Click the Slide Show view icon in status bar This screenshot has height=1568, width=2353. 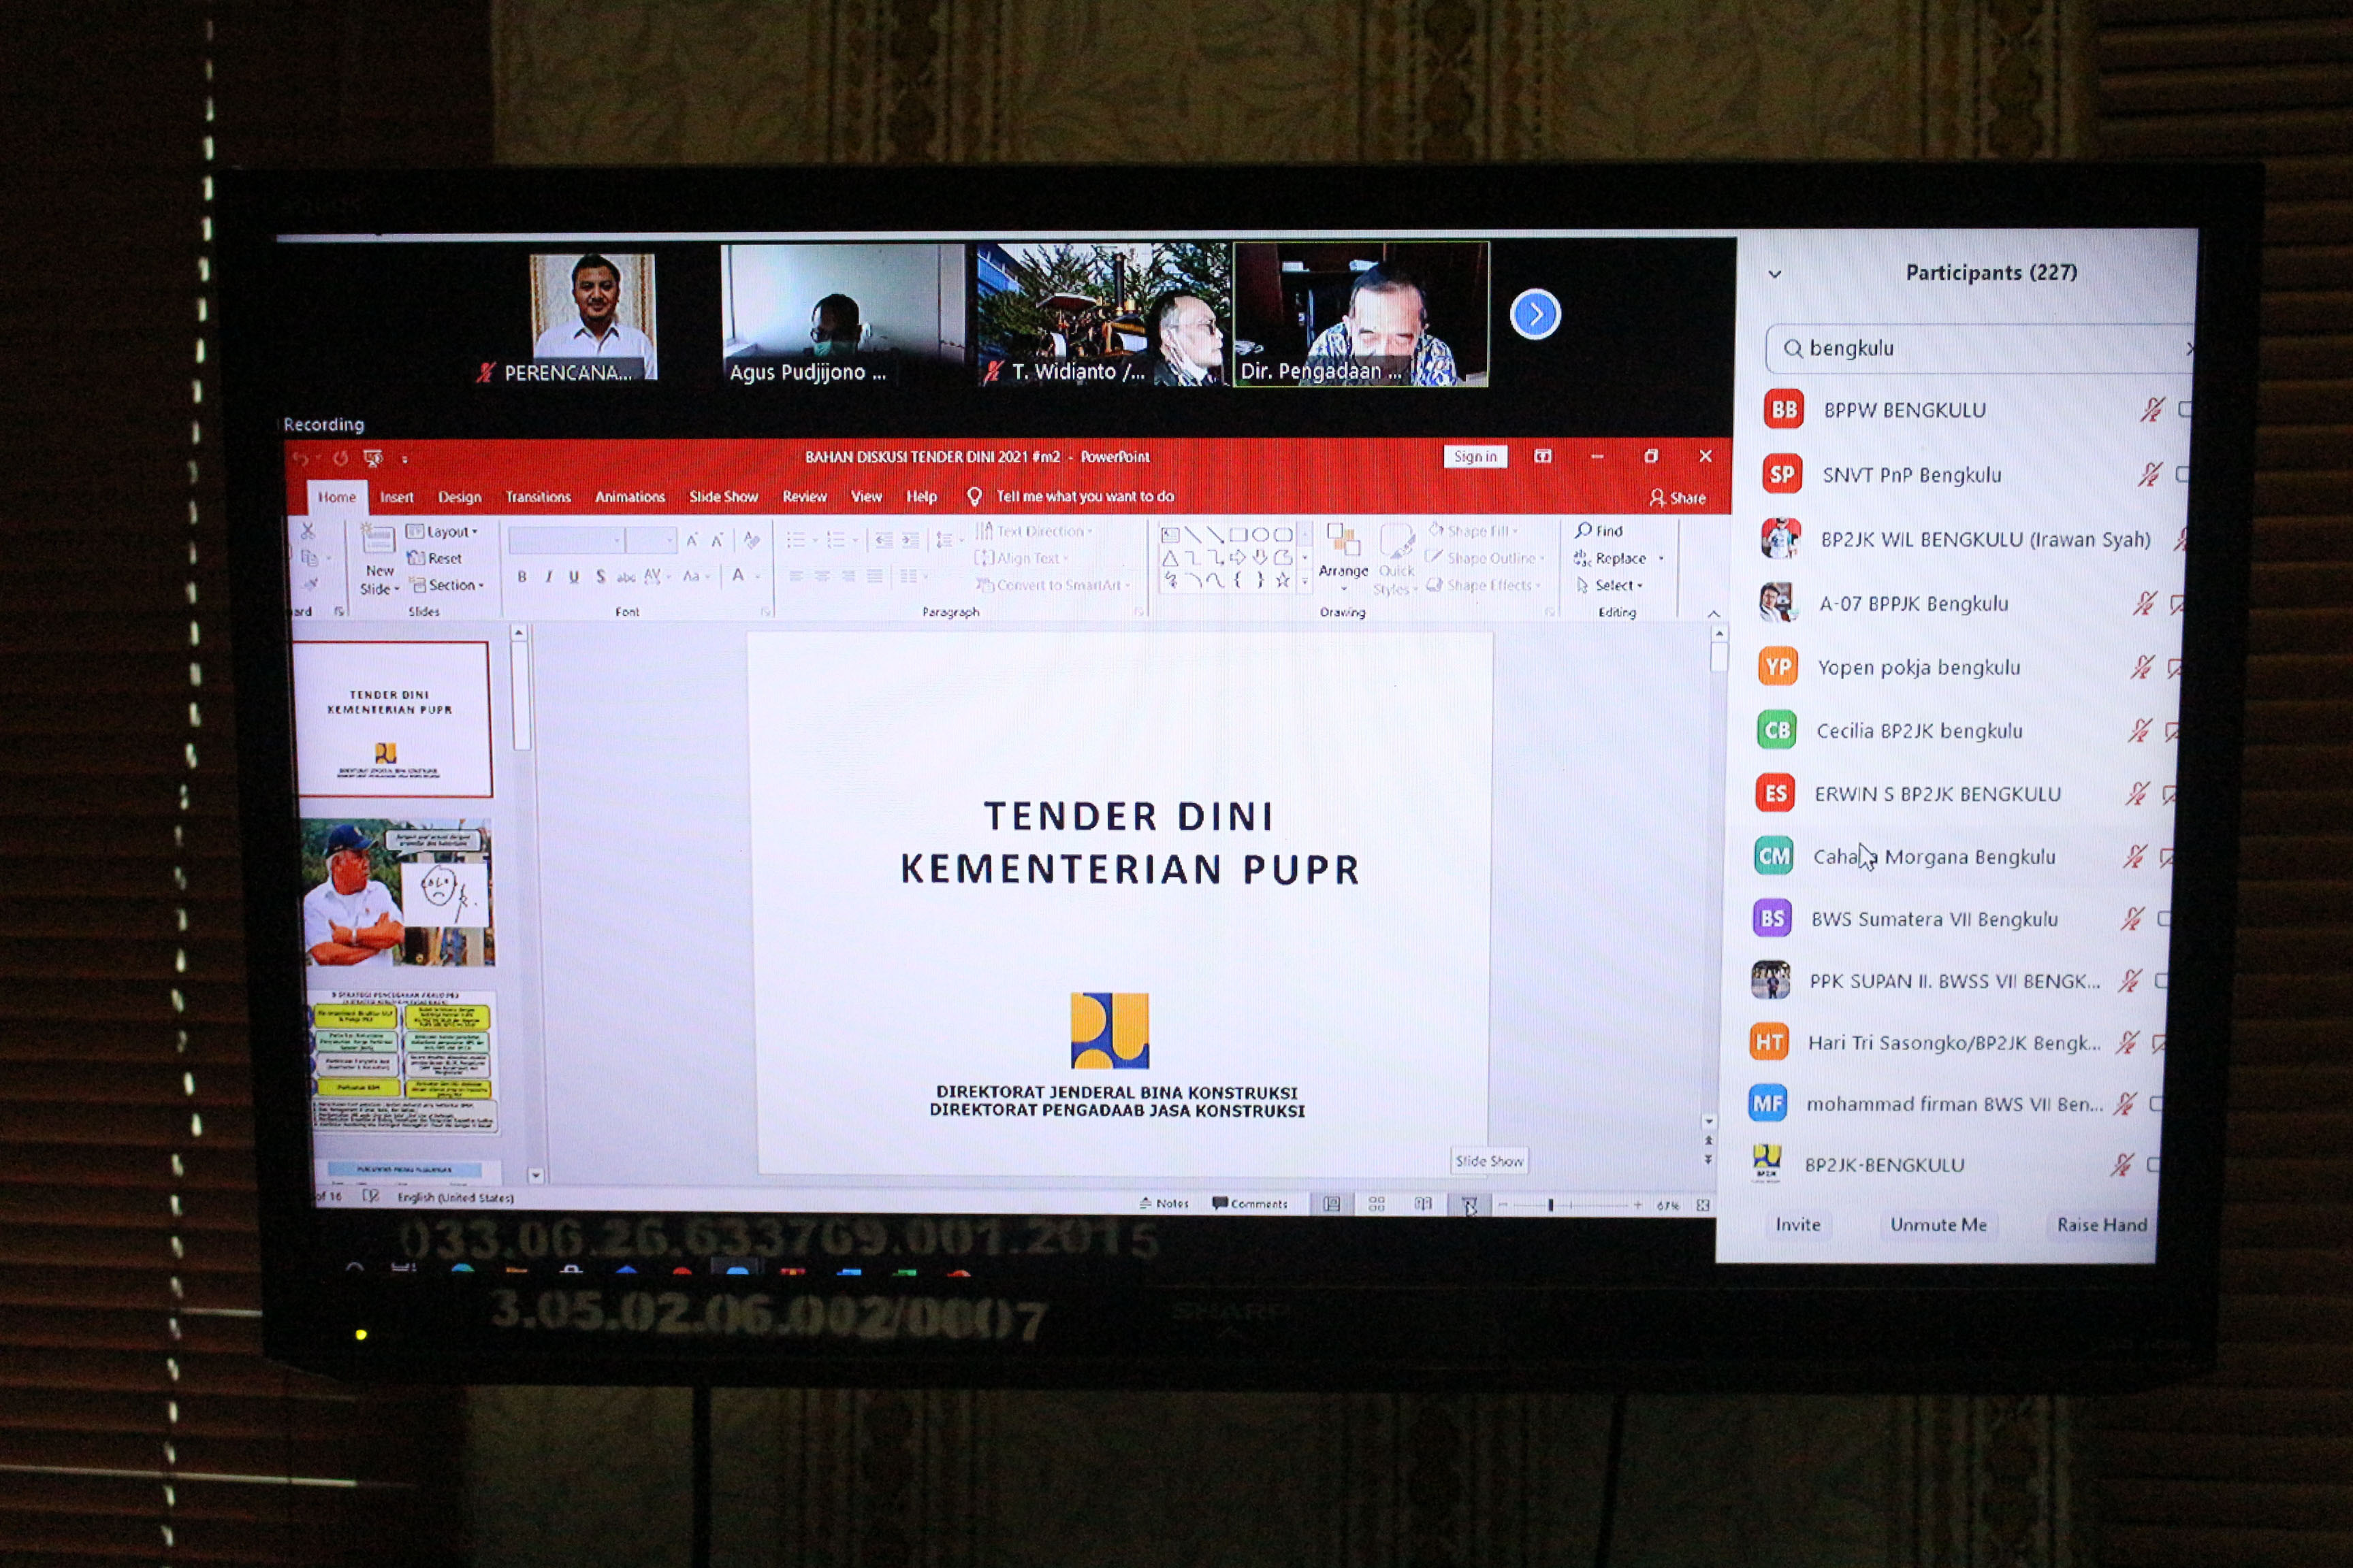click(x=1469, y=1205)
